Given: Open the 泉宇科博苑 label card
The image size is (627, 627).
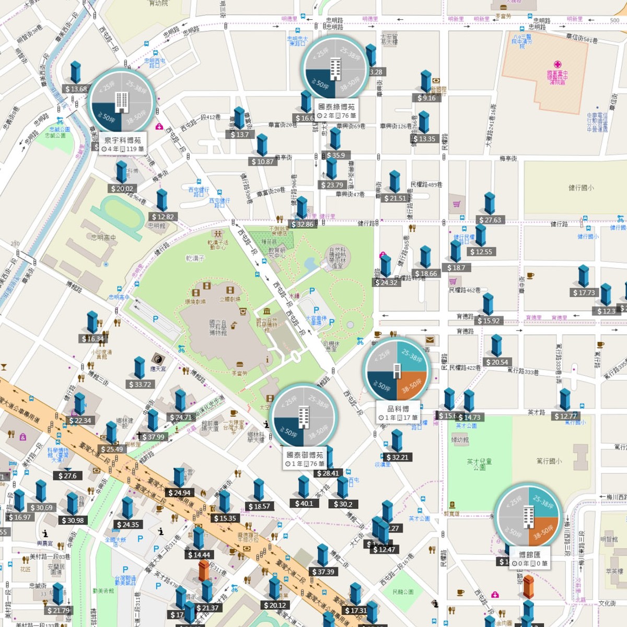Looking at the screenshot, I should pyautogui.click(x=123, y=144).
